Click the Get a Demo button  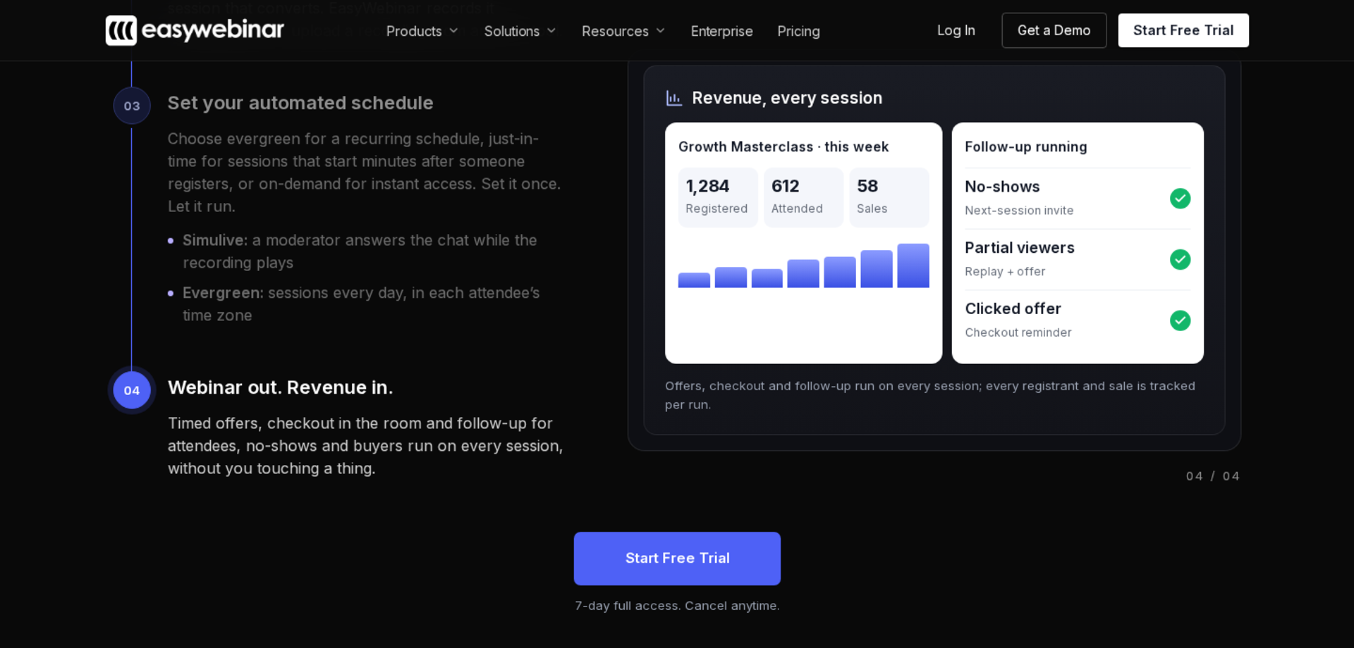pos(1054,30)
